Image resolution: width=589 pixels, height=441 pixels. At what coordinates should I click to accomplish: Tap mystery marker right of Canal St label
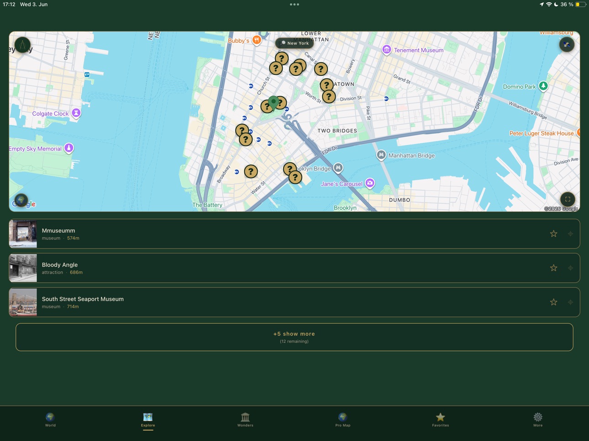pos(321,69)
